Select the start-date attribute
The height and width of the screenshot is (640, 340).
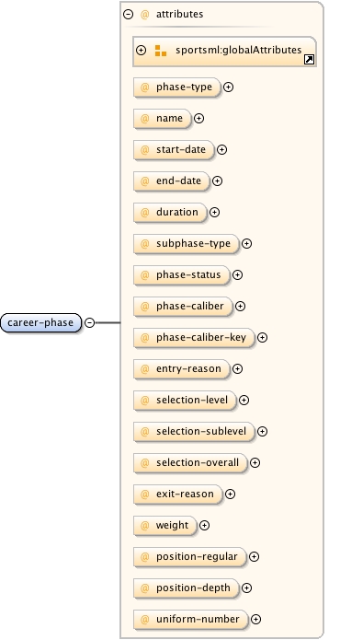(x=174, y=150)
